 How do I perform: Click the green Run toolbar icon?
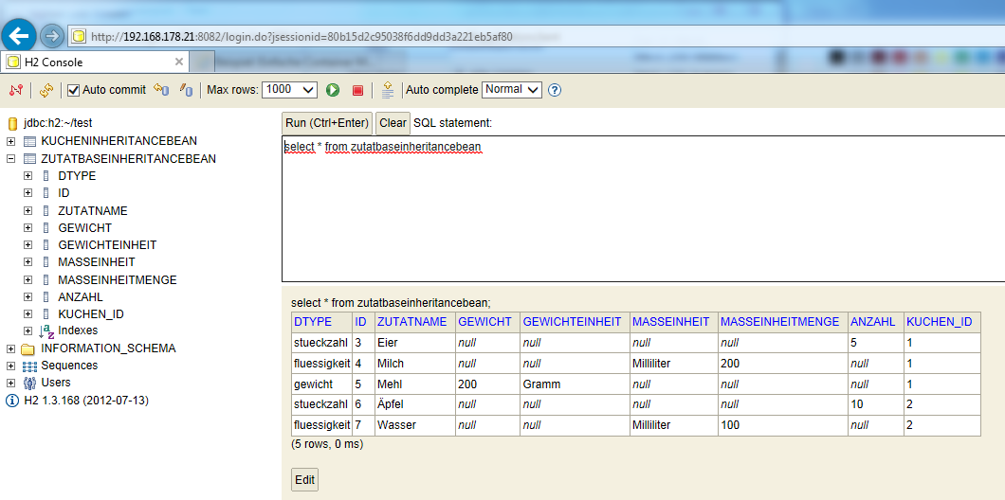[x=333, y=90]
